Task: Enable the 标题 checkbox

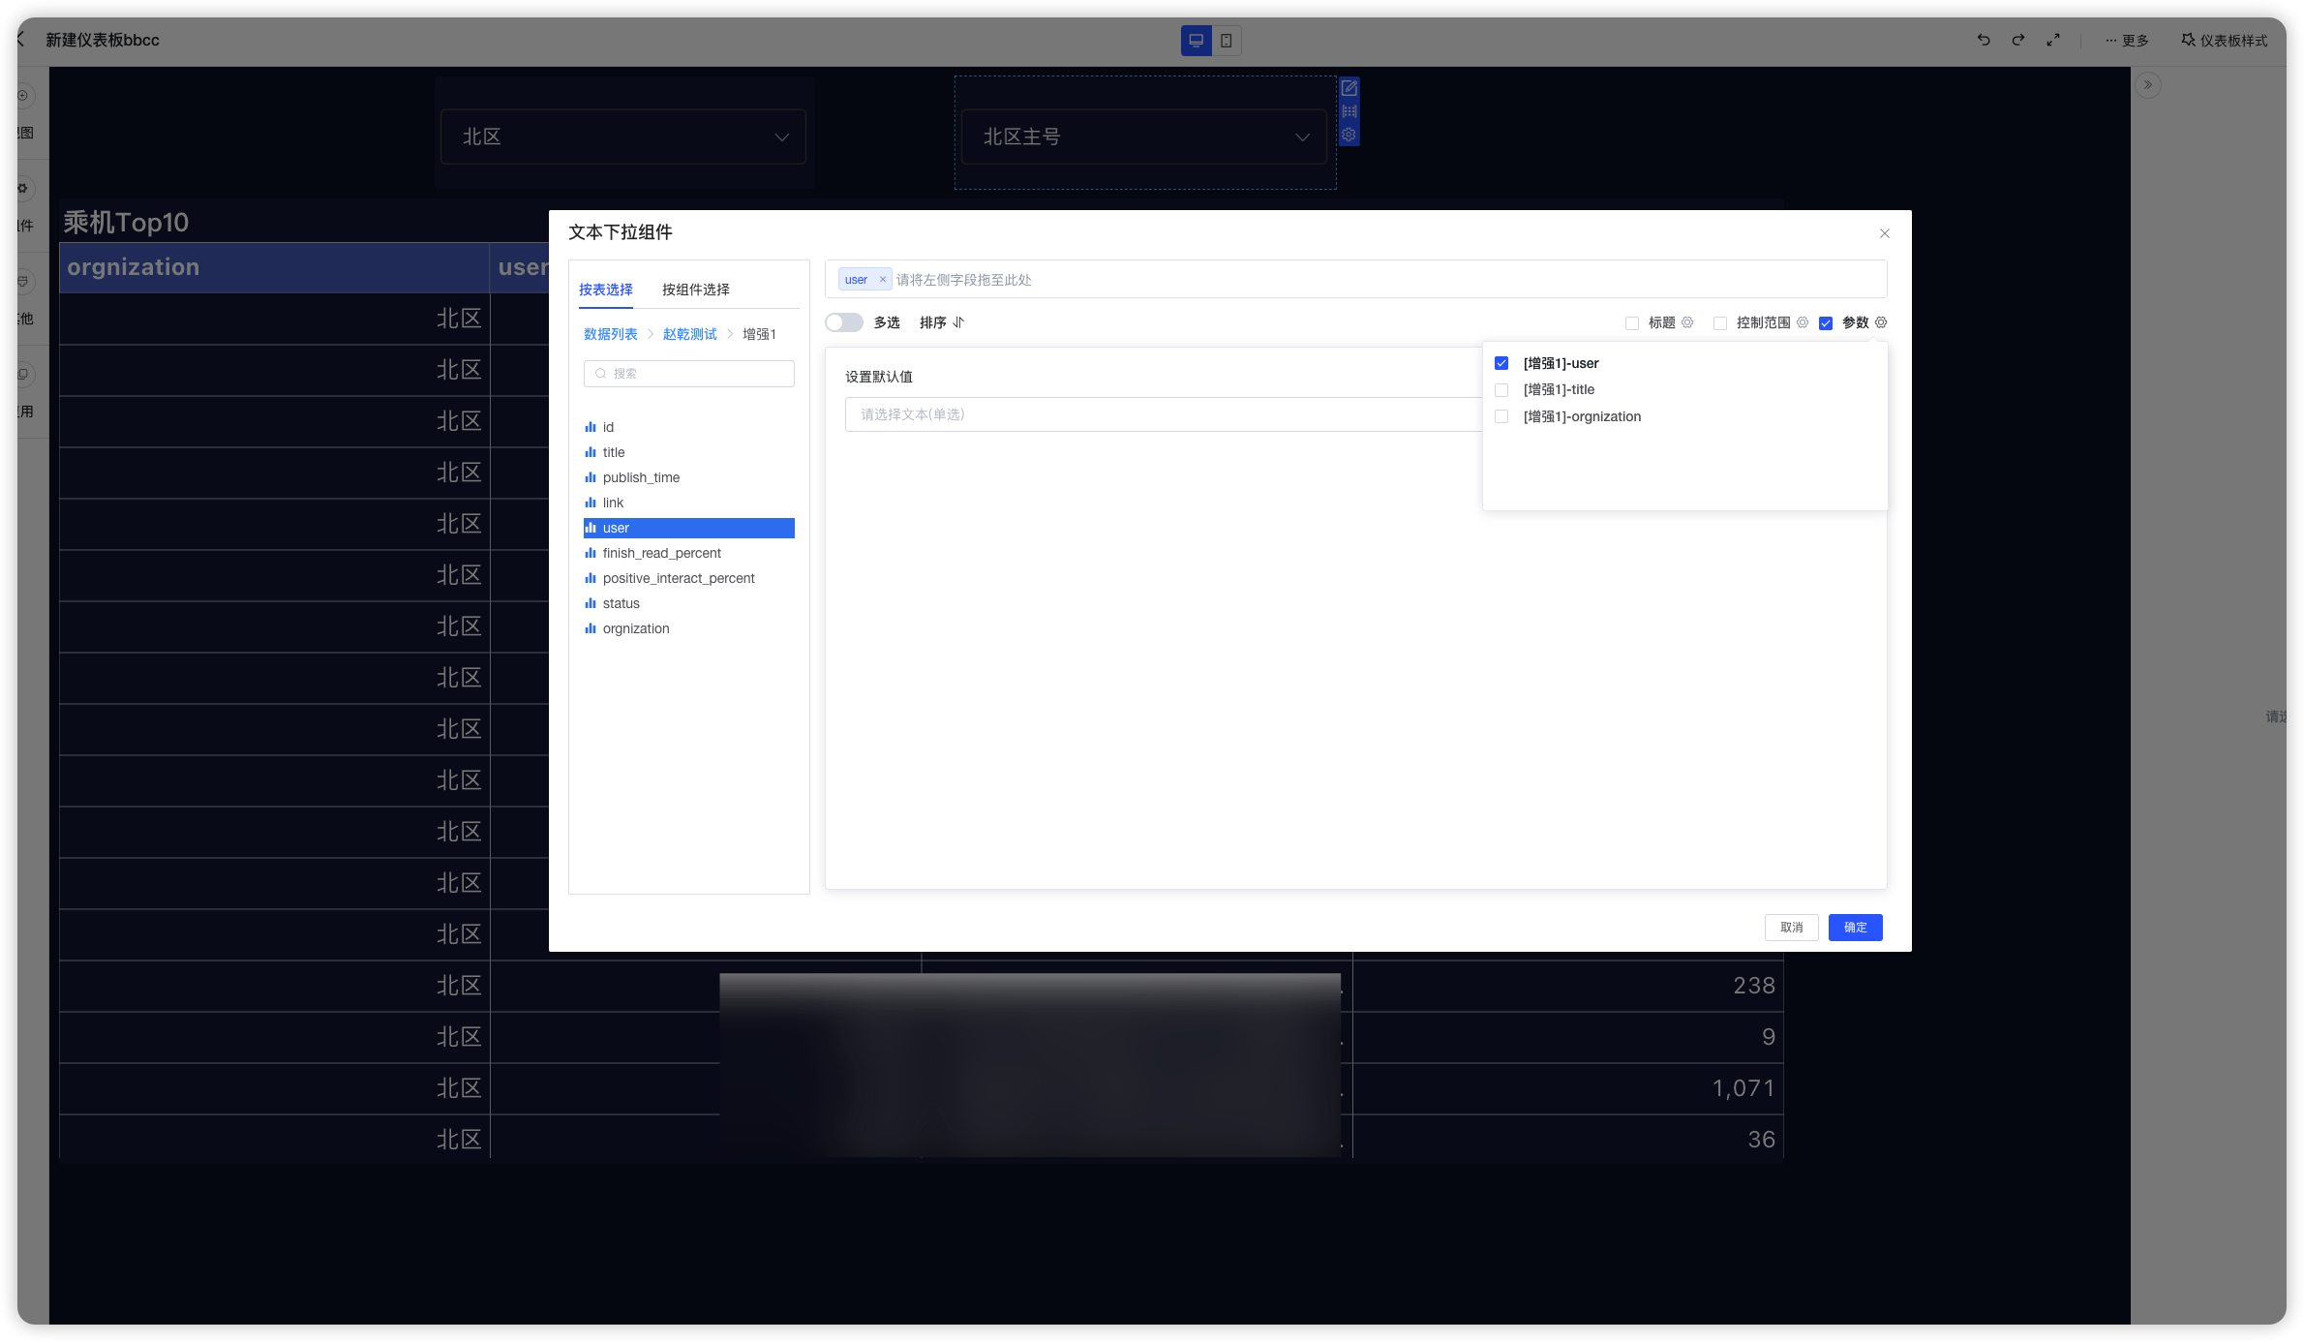Action: (x=1632, y=323)
